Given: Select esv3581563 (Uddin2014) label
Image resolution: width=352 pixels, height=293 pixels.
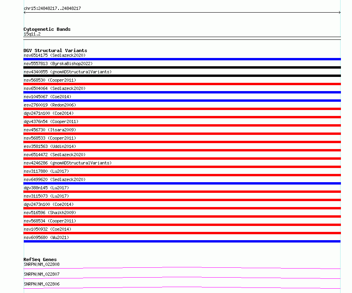Looking at the screenshot, I should tap(50, 146).
